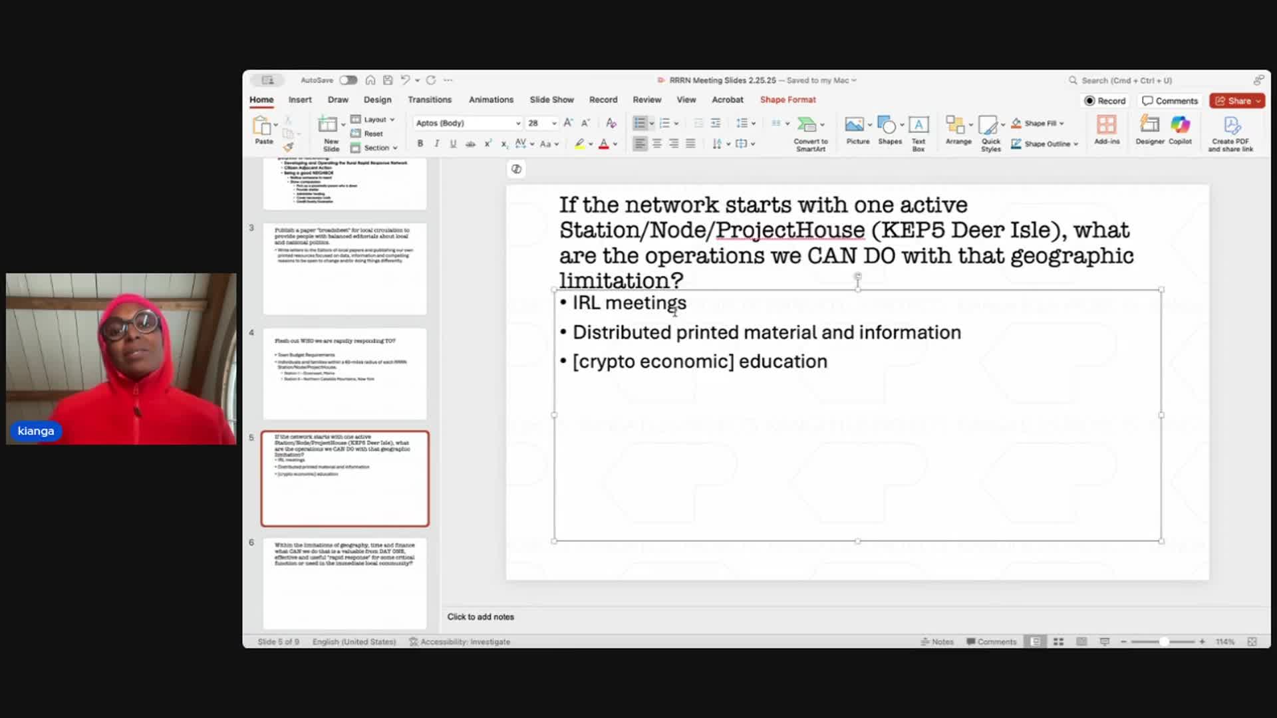Viewport: 1277px width, 718px height.
Task: Toggle the AutoSave switch
Action: (348, 80)
